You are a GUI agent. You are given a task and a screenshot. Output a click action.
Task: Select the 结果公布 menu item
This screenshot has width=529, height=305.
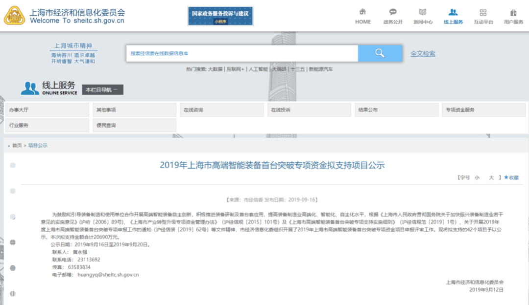point(396,110)
